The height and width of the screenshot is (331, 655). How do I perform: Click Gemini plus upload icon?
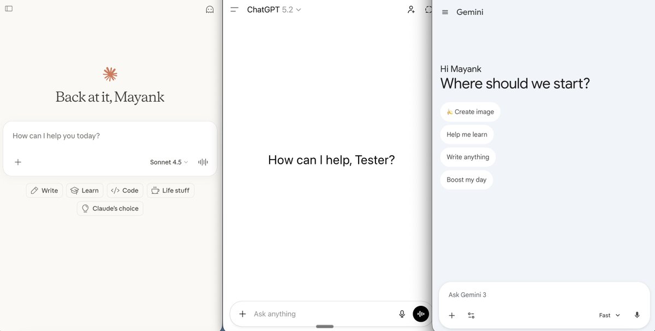(x=452, y=315)
